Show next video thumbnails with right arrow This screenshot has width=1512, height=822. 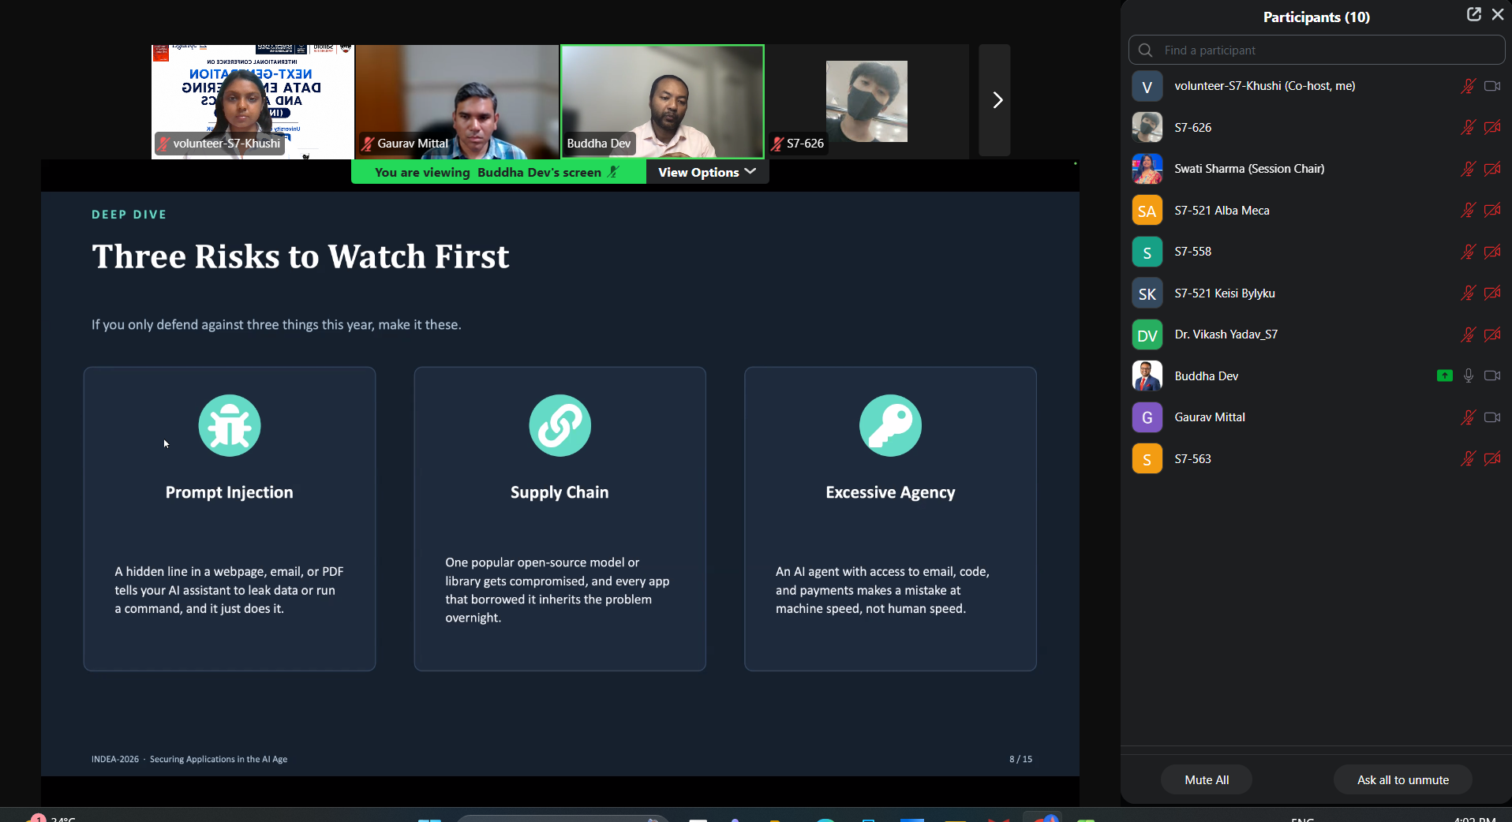994,100
